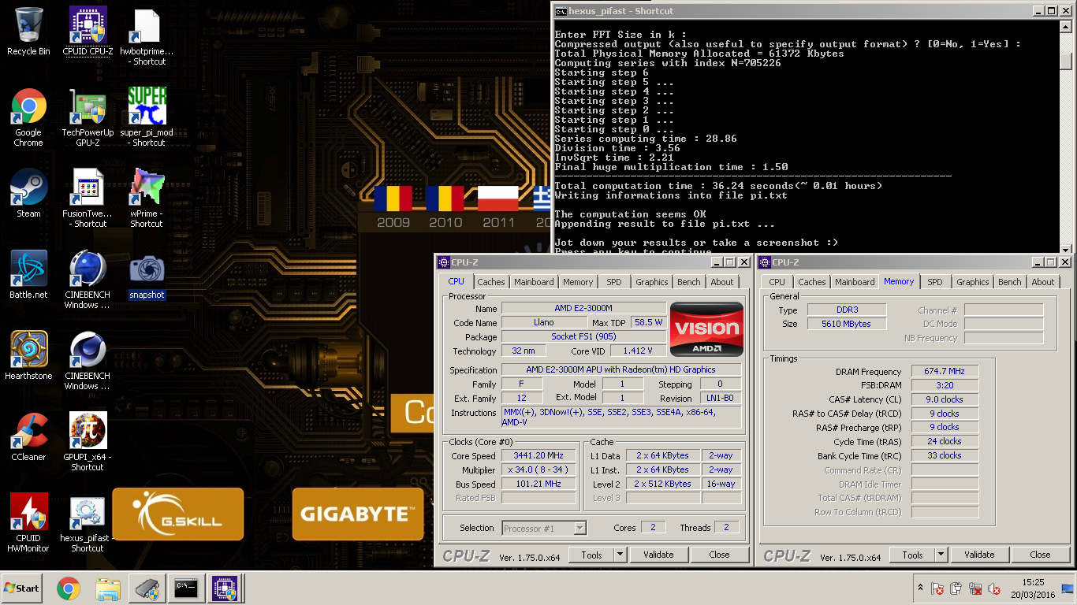Open Chrome from the taskbar

[69, 588]
